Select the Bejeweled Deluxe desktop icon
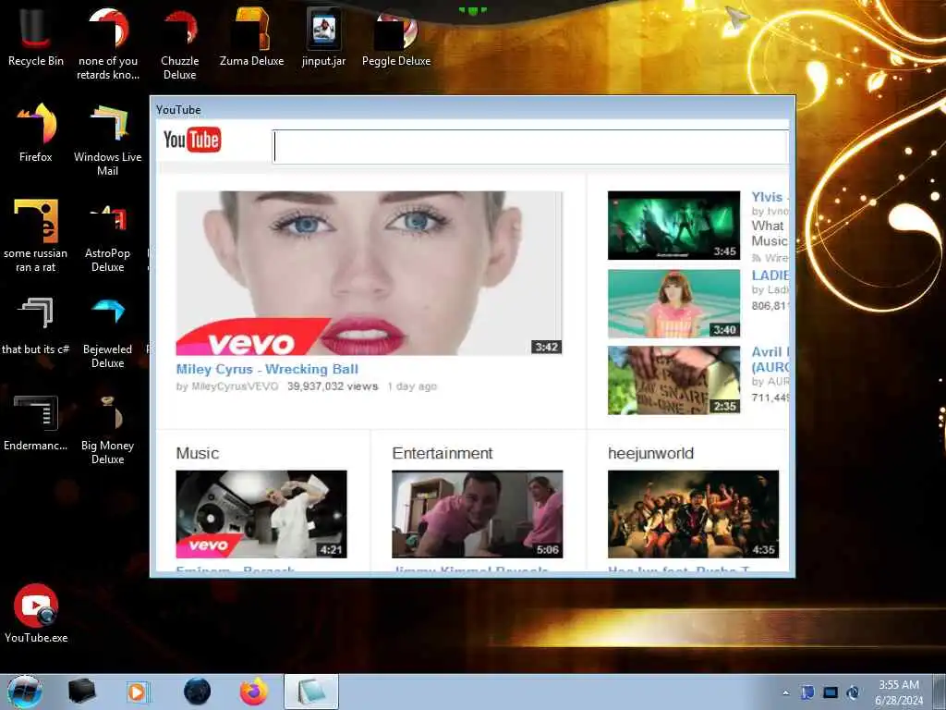Image resolution: width=946 pixels, height=710 pixels. click(x=108, y=332)
